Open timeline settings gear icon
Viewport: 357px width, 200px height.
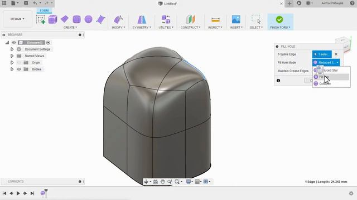tap(351, 193)
